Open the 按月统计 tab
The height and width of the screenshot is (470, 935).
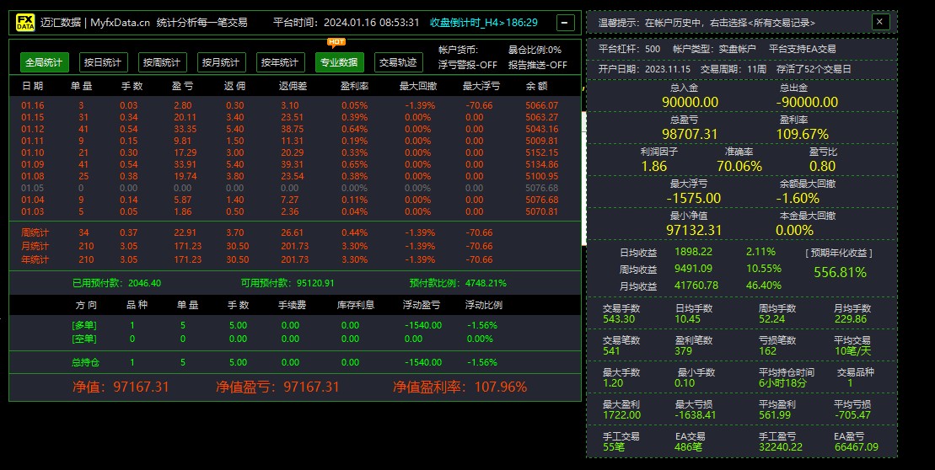tap(221, 62)
